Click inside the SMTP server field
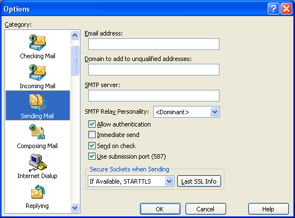 [154, 95]
